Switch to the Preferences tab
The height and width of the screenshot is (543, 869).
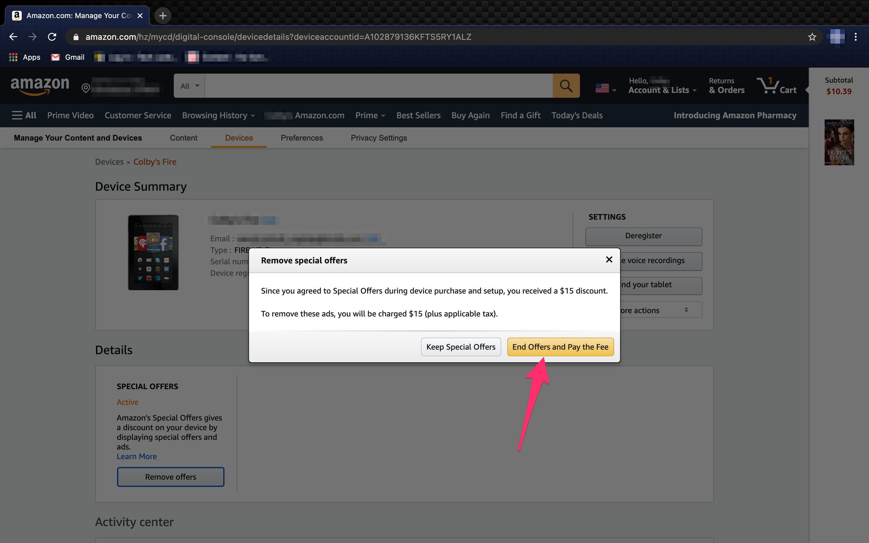(x=302, y=138)
